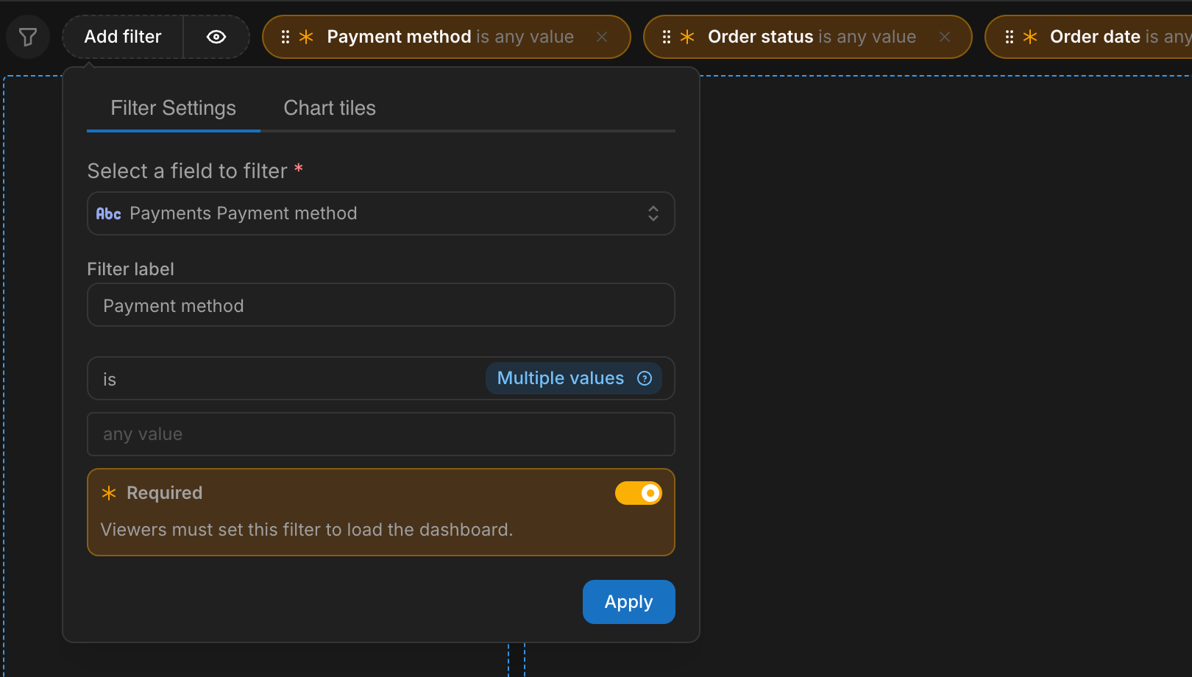Click the up-down chevron of field selector

(653, 213)
